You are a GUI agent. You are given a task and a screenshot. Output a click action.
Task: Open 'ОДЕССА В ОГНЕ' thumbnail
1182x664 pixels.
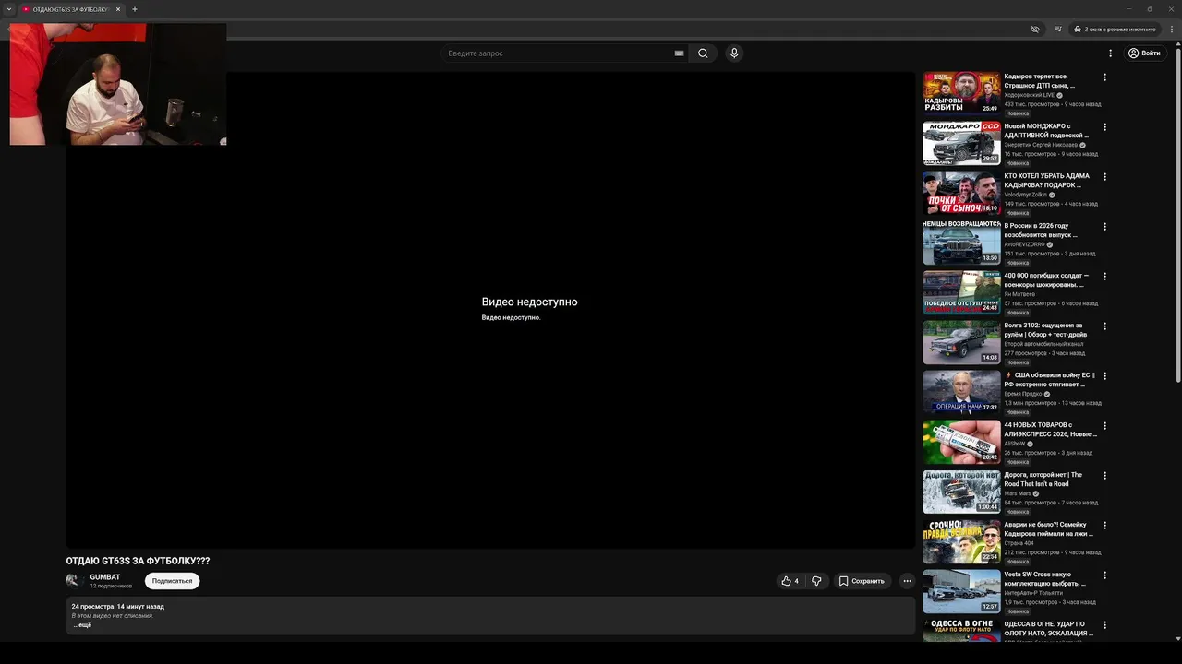tap(961, 630)
